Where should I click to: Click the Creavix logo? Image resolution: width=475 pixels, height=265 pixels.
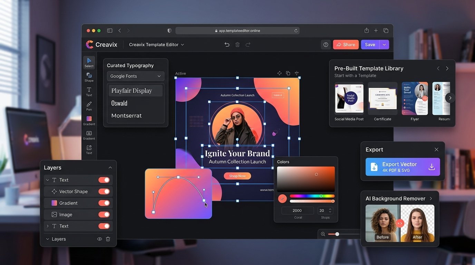pos(101,45)
